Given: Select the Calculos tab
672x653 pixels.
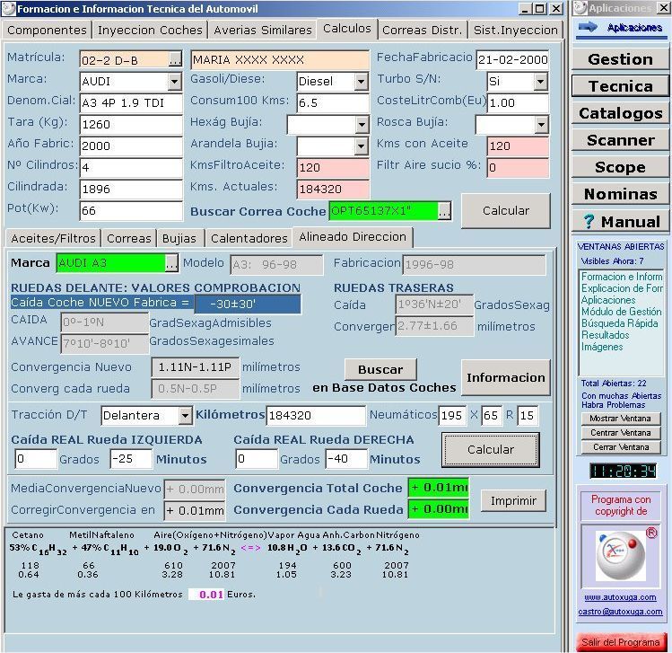Looking at the screenshot, I should pyautogui.click(x=346, y=29).
